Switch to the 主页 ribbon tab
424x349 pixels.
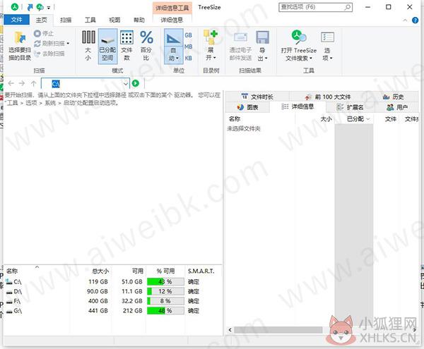[42, 20]
